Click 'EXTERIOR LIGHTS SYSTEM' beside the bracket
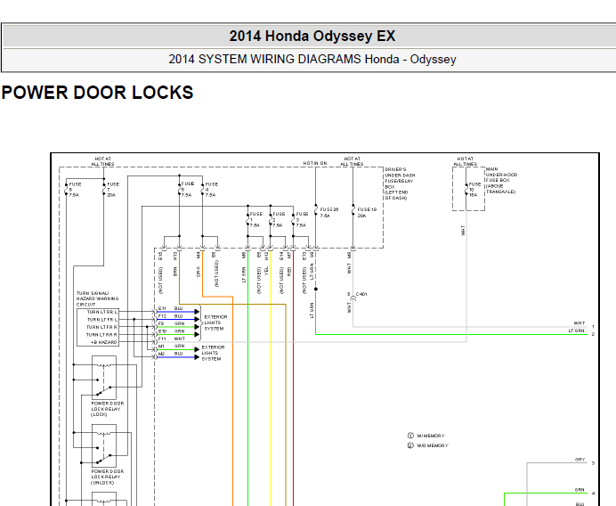616x506 pixels. click(215, 322)
